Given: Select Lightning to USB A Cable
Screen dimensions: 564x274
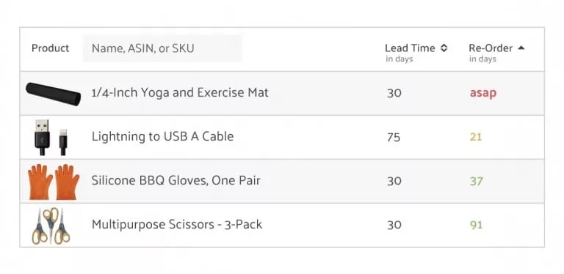Looking at the screenshot, I should click(162, 137).
